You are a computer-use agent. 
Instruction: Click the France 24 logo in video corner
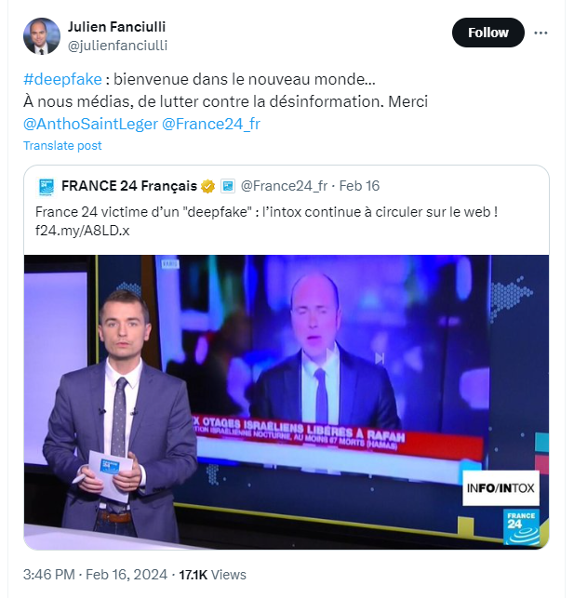[x=521, y=527]
